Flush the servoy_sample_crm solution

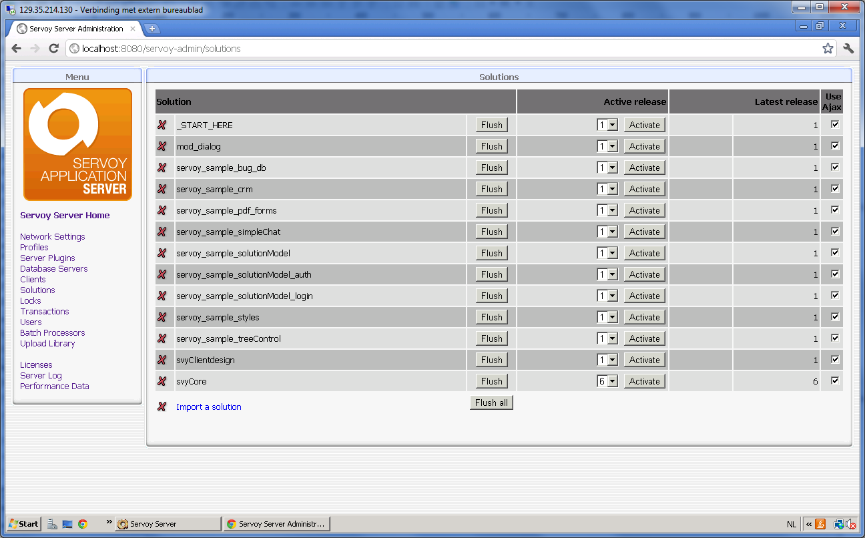(x=492, y=189)
